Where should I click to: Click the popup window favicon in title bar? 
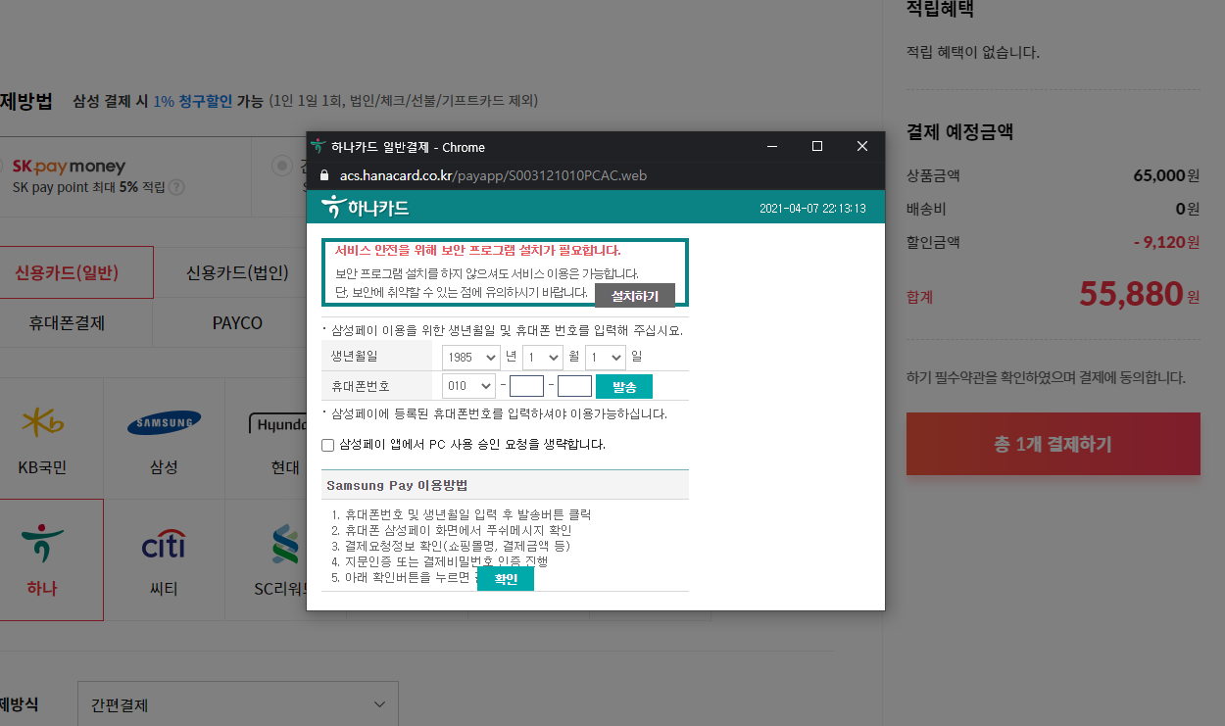(318, 147)
